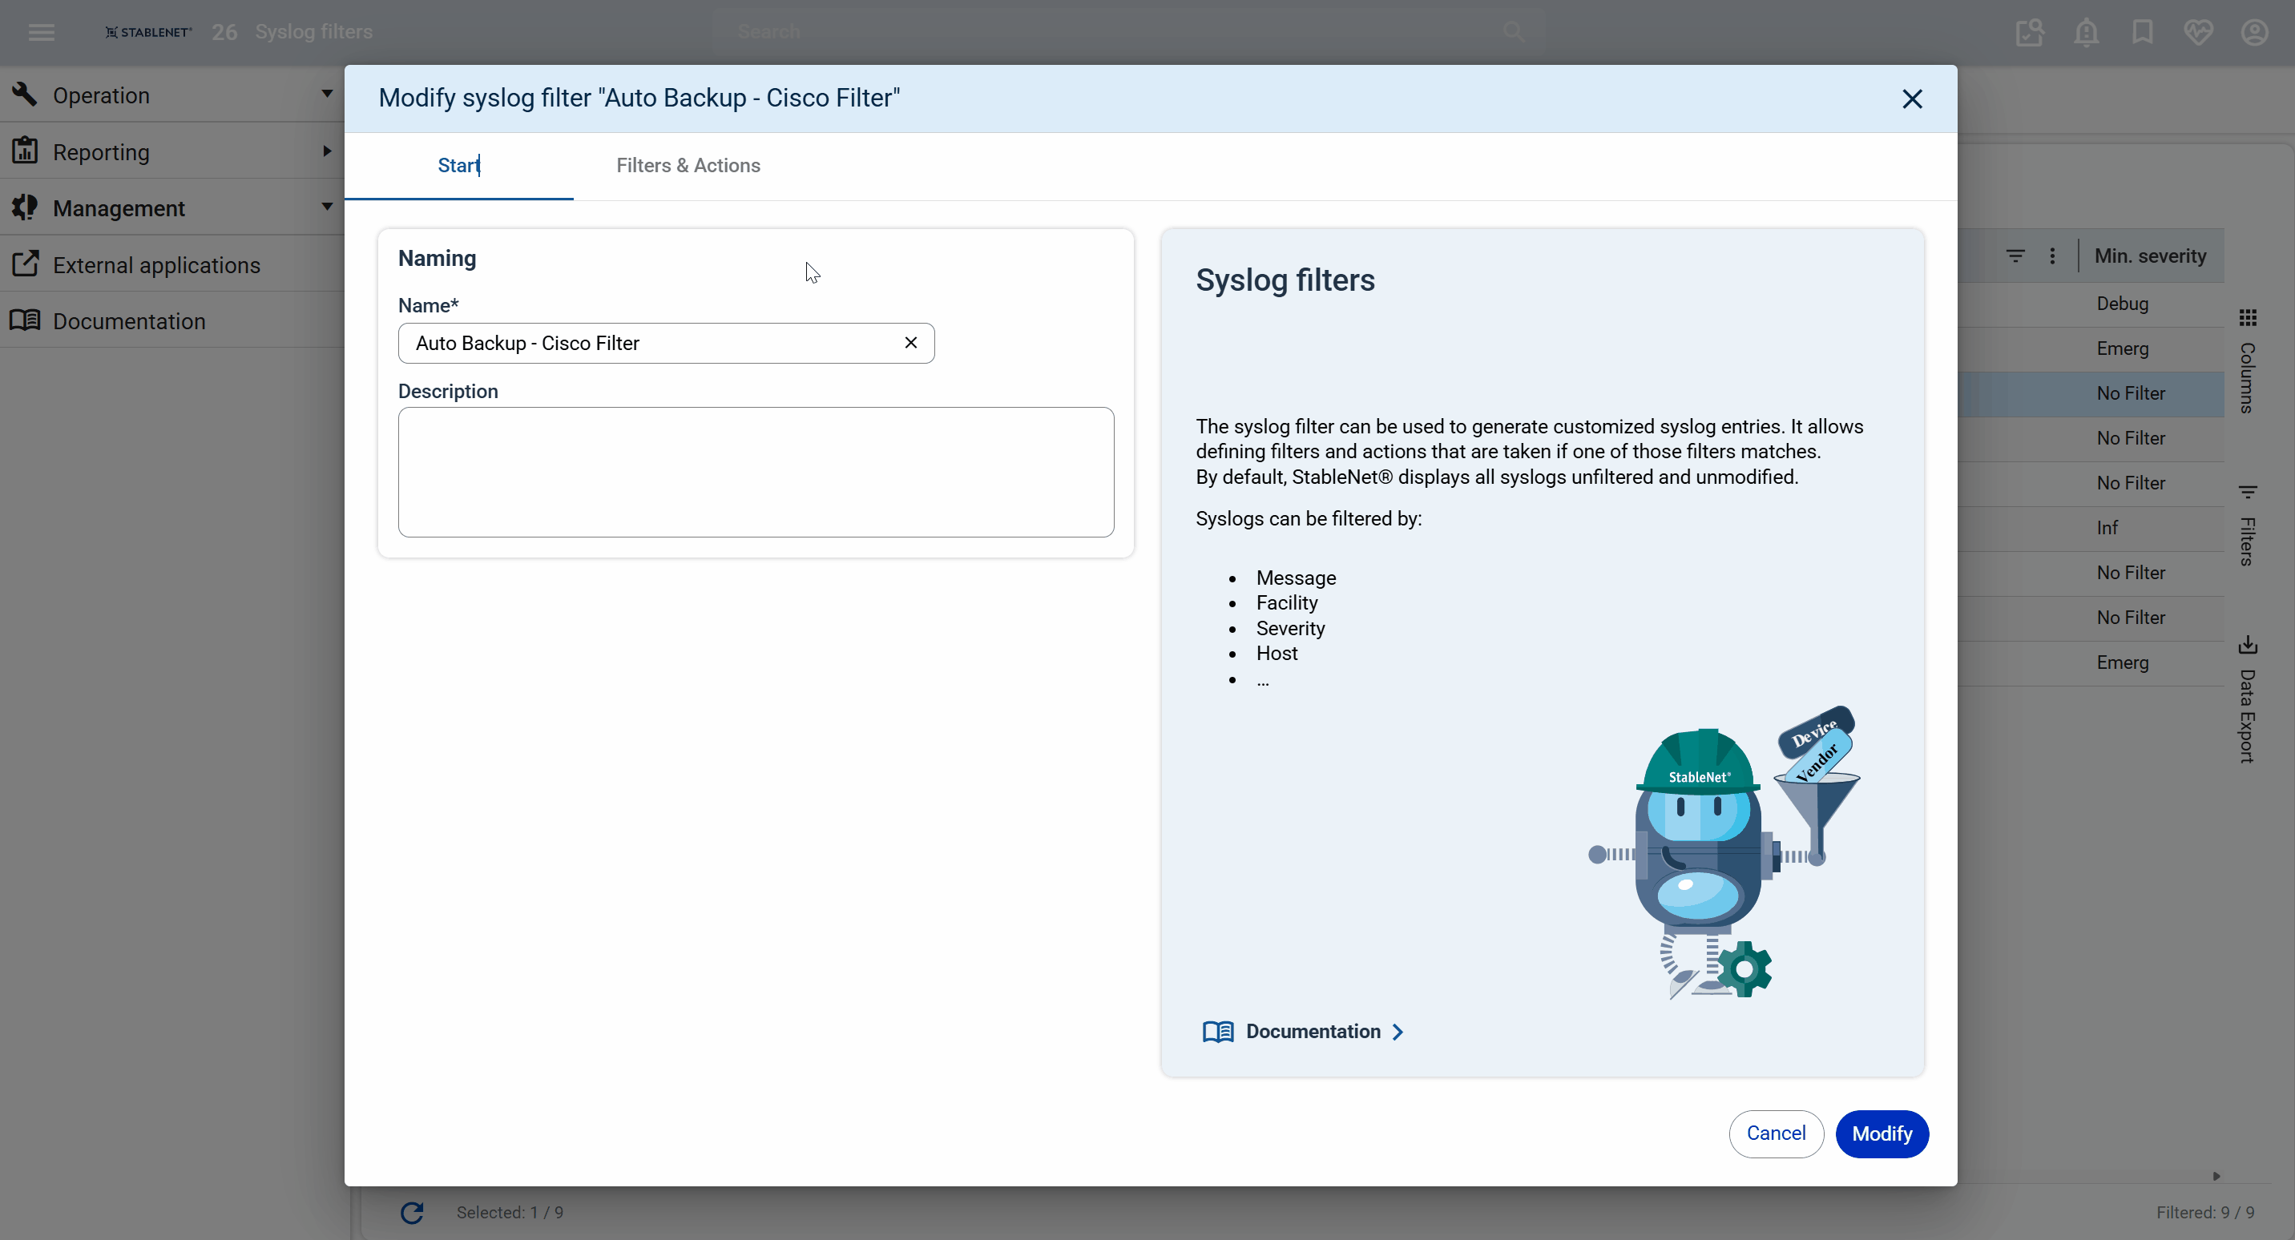The image size is (2295, 1240).
Task: Clear the Name field with X icon
Action: 910,343
